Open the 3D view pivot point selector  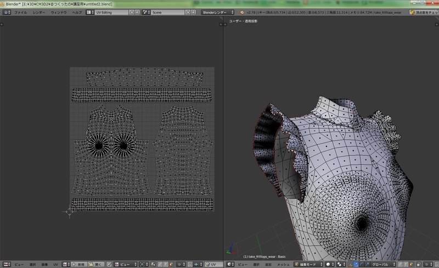341,264
